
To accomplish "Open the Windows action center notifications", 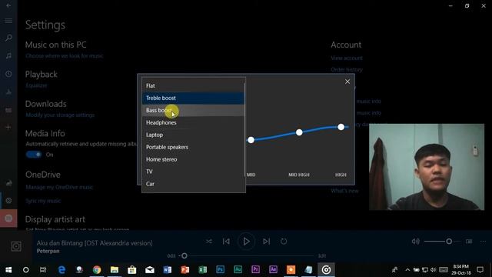I will [480, 270].
